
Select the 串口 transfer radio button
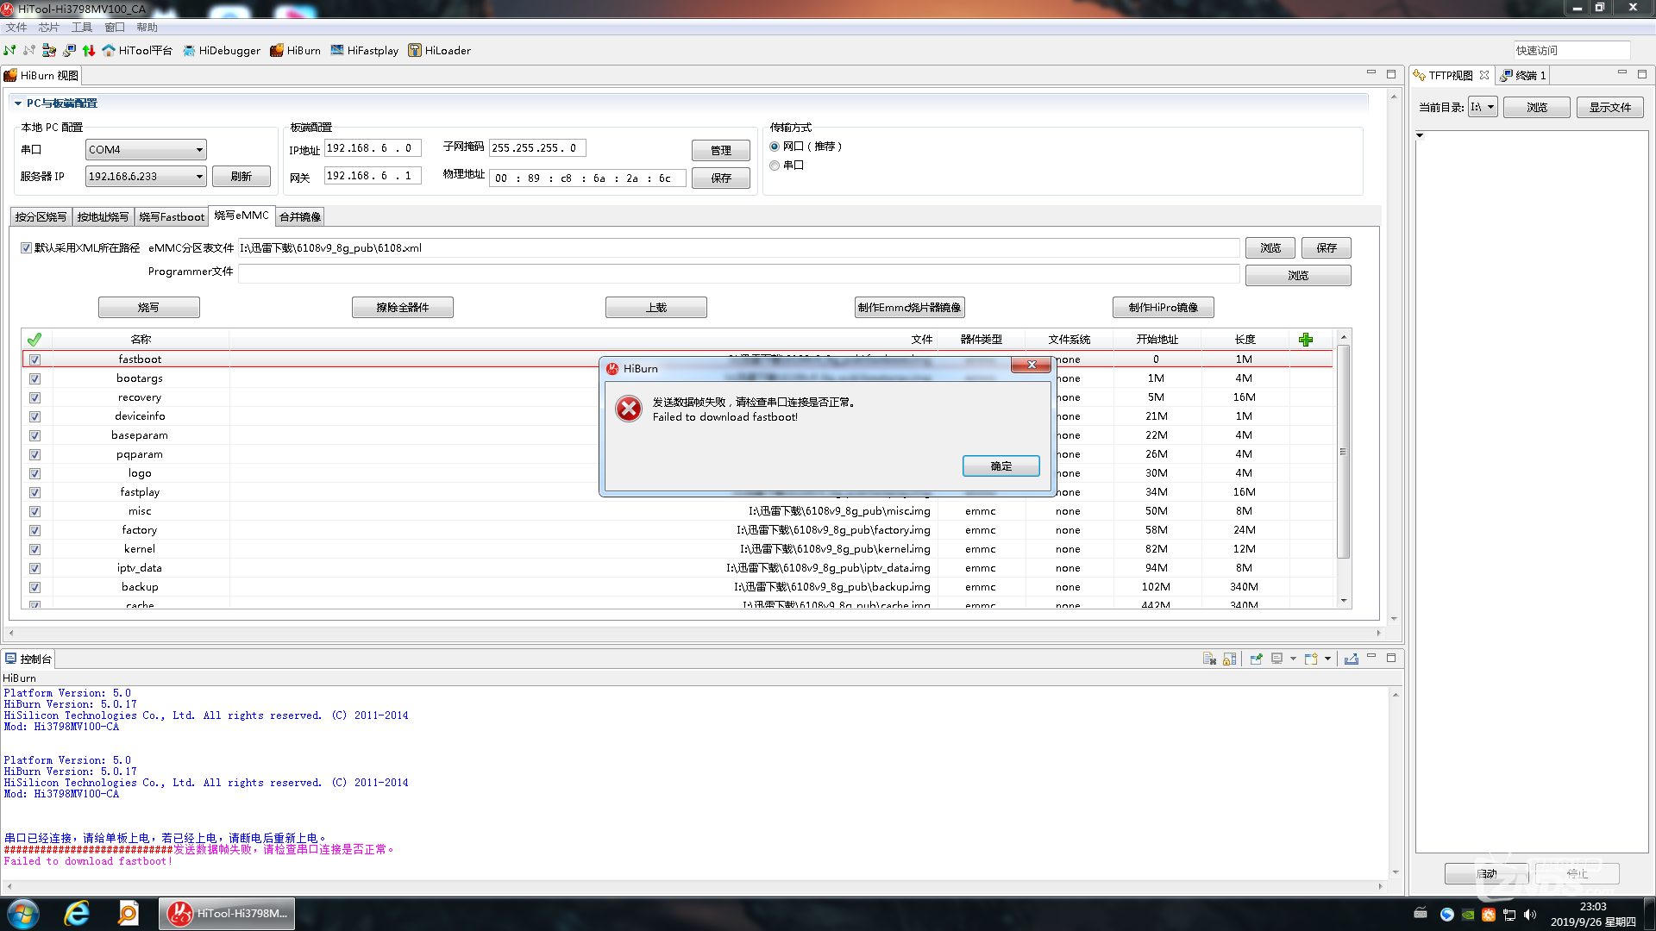775,166
